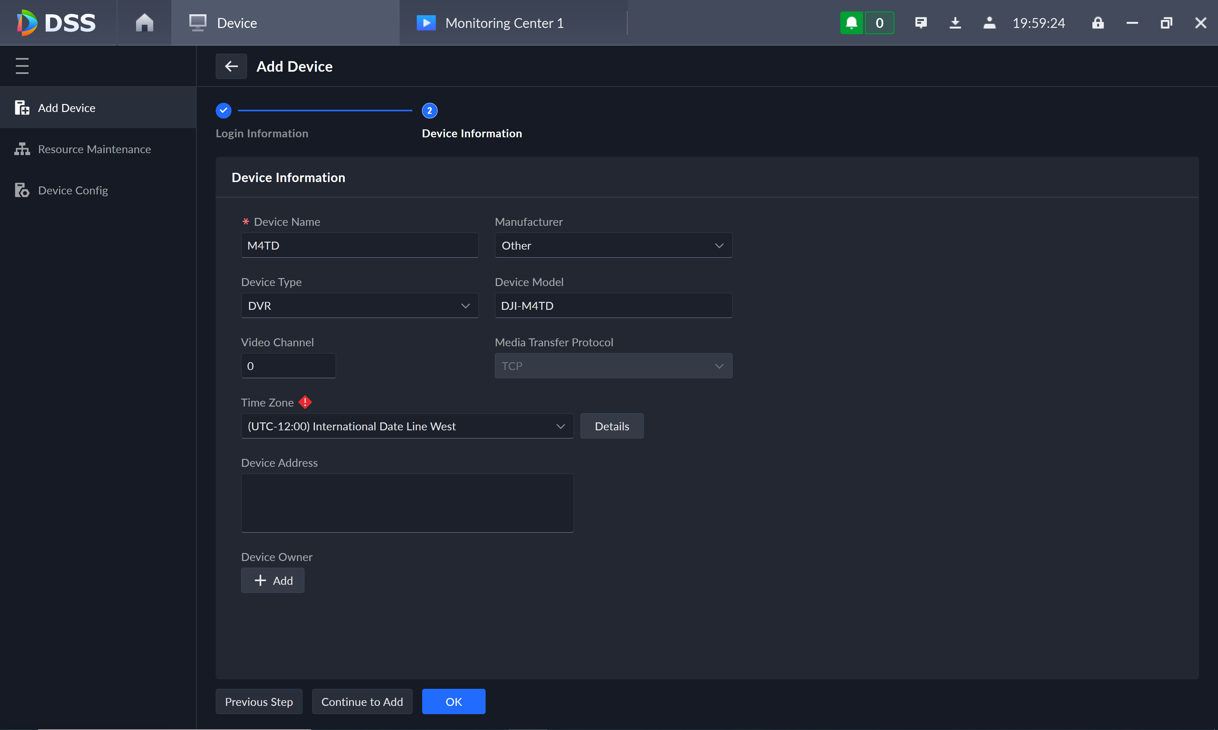Click the Device Model input field

click(613, 305)
